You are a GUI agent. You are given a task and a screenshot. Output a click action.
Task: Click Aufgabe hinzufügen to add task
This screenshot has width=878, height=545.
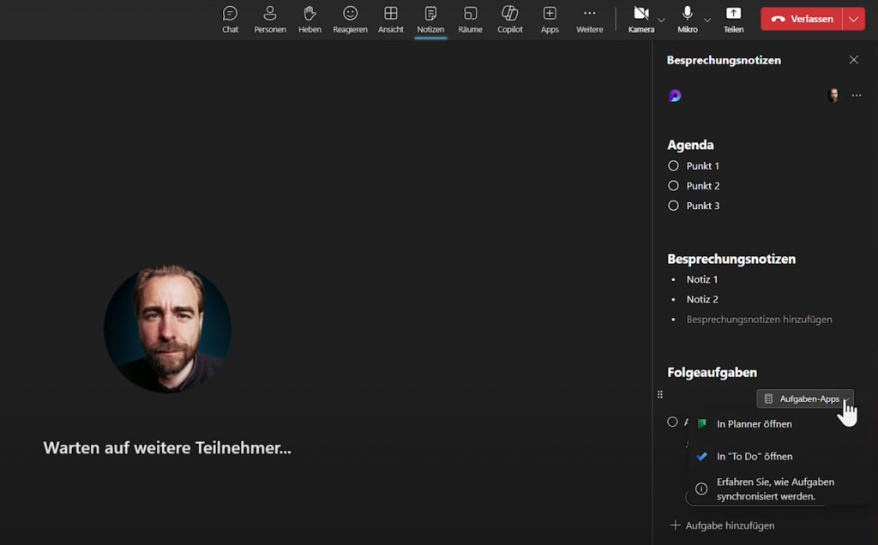point(722,525)
